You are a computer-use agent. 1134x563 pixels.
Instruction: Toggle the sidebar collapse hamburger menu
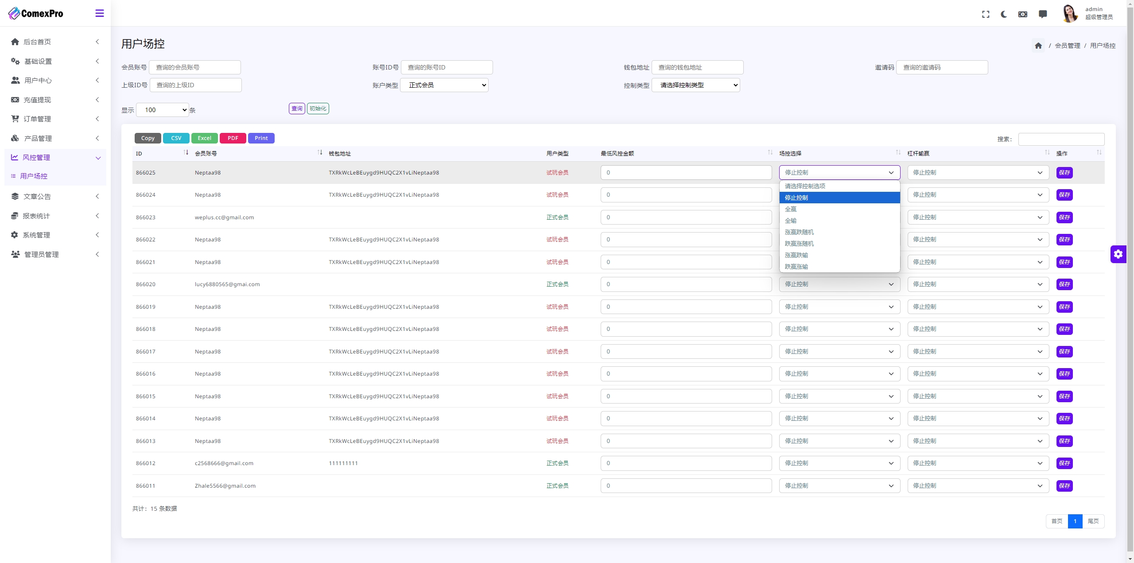point(99,13)
